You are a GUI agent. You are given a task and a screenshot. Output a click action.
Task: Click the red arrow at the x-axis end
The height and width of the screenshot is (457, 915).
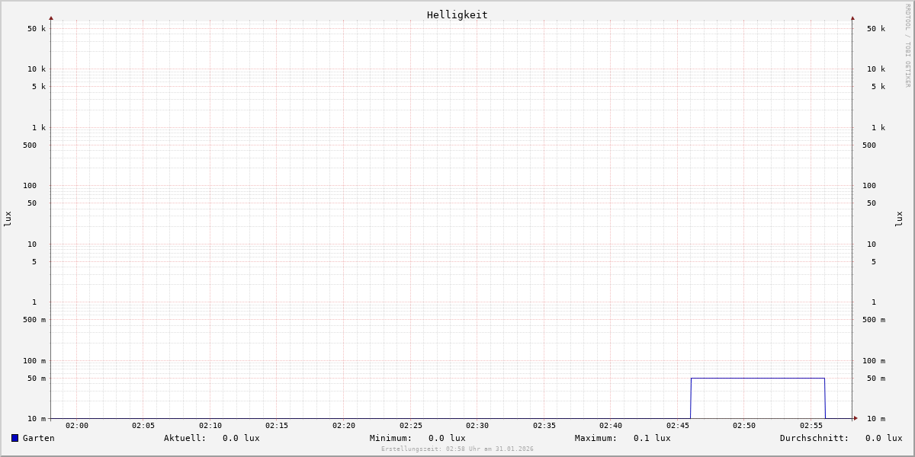point(856,418)
